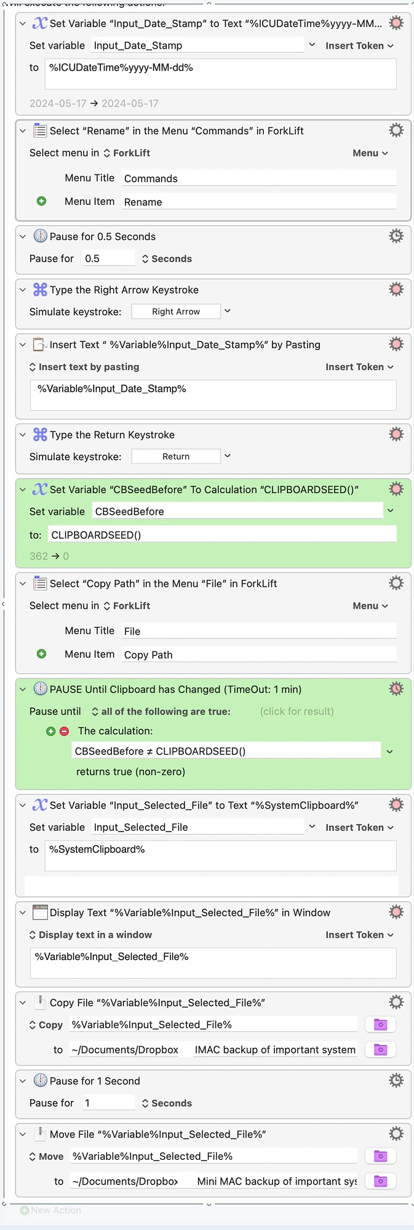Click '(click for result)' in Pause Until
Image resolution: width=414 pixels, height=1230 pixels.
coord(297,712)
